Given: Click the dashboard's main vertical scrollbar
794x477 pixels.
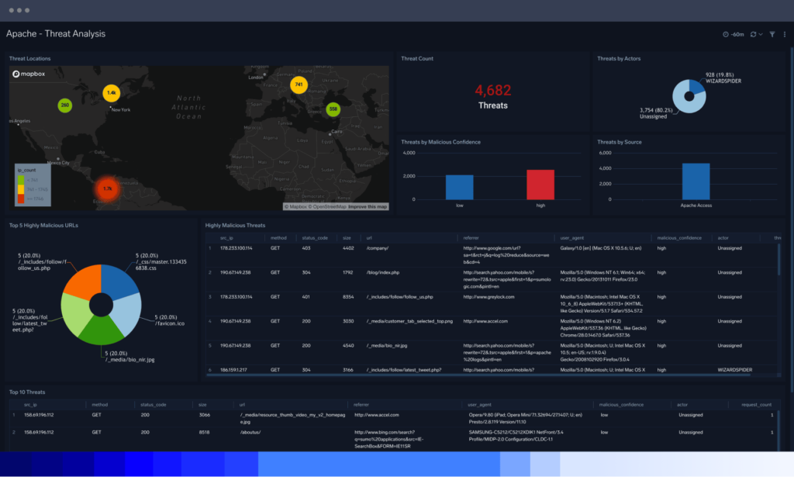Looking at the screenshot, I should tap(792, 219).
